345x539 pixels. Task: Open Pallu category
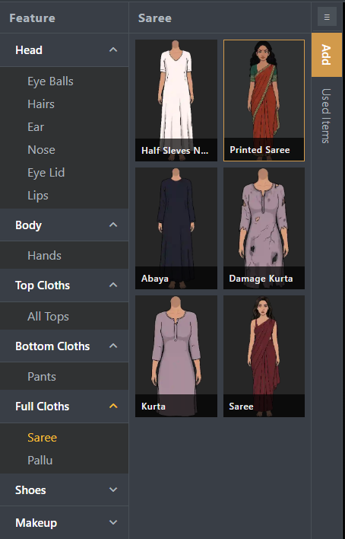pyautogui.click(x=40, y=461)
